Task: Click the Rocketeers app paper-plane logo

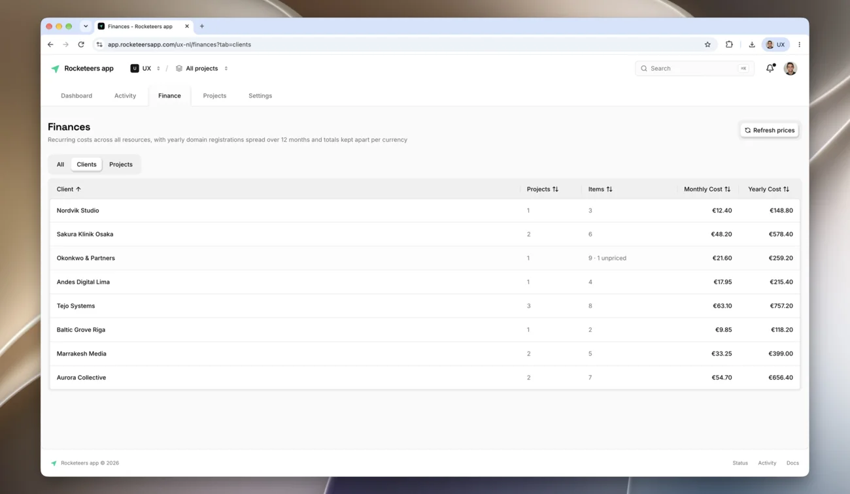Action: pos(55,69)
